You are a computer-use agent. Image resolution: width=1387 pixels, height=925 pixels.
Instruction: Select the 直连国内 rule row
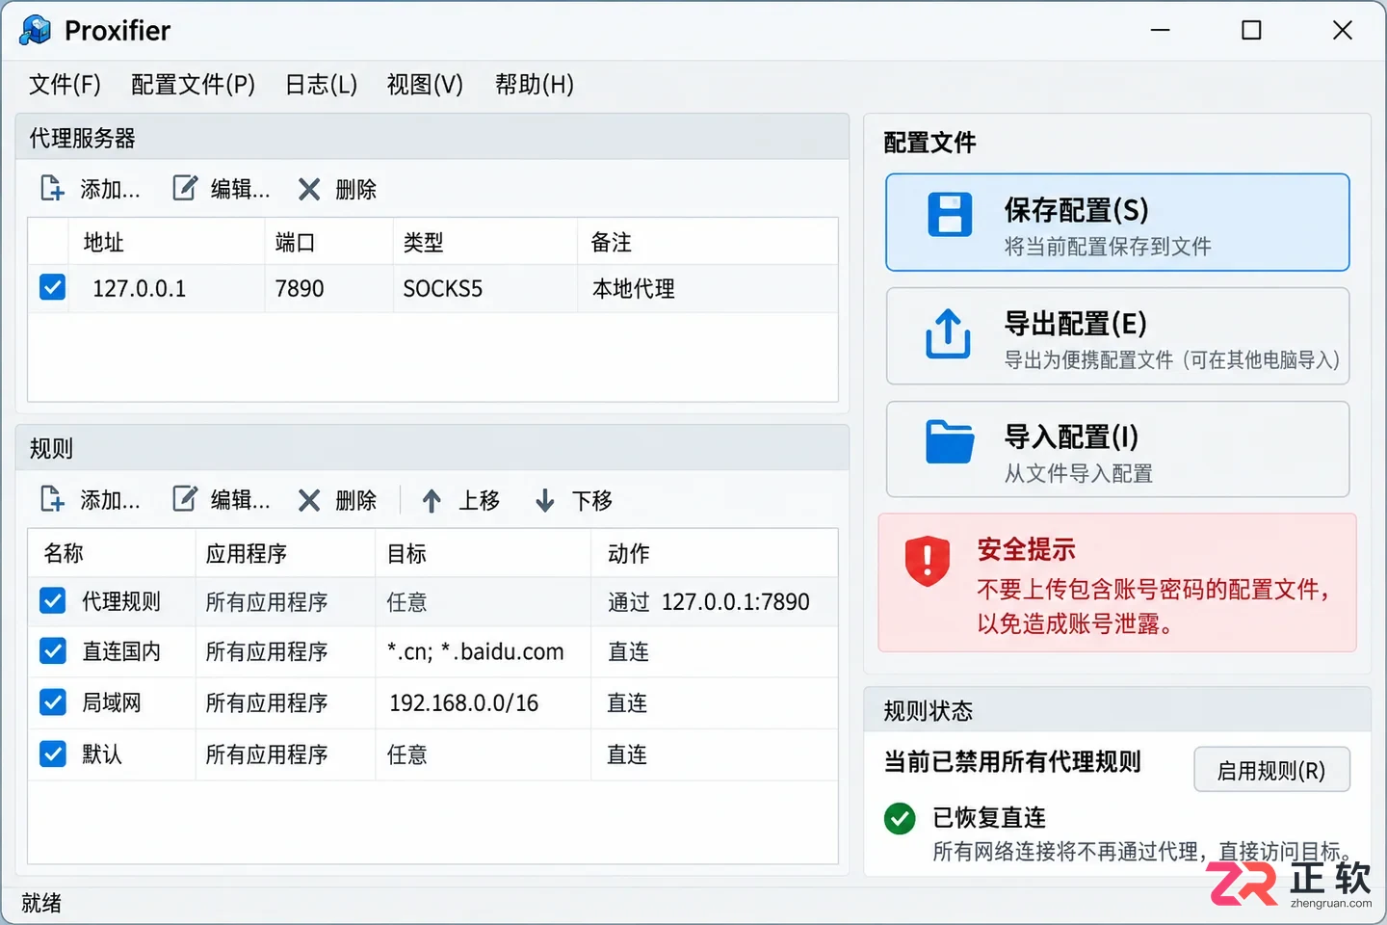pos(432,652)
